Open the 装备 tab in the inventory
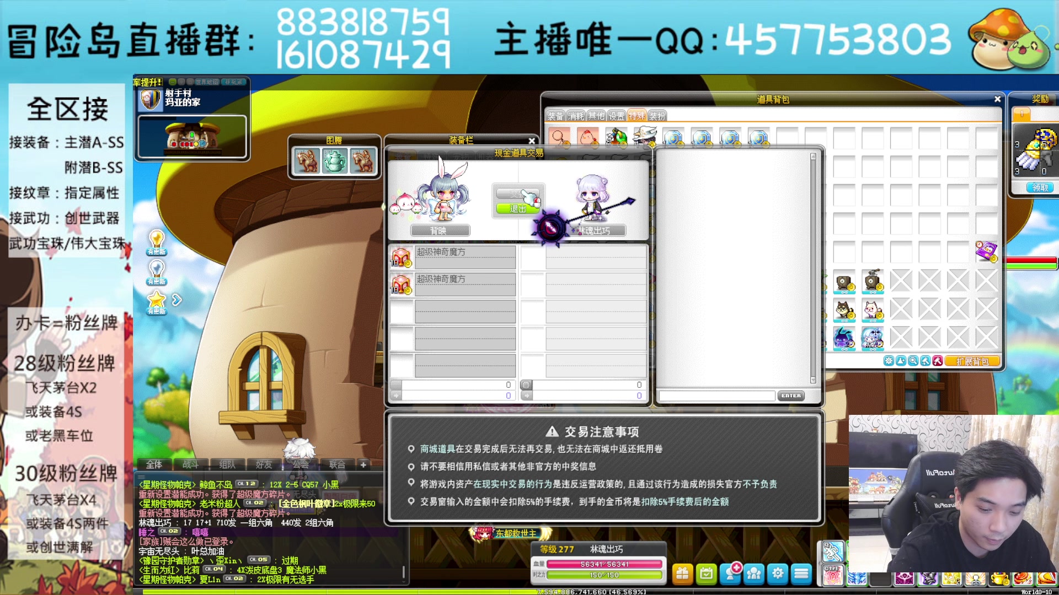This screenshot has width=1059, height=595. point(555,116)
